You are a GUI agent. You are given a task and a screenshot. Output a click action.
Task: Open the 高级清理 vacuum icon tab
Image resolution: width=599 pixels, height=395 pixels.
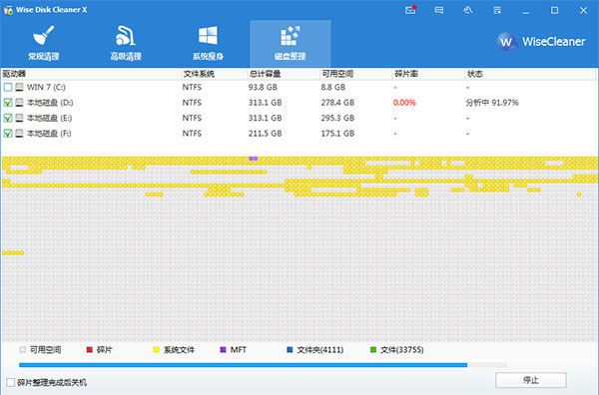coord(126,44)
